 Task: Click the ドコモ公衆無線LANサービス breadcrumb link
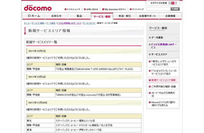click(69, 23)
